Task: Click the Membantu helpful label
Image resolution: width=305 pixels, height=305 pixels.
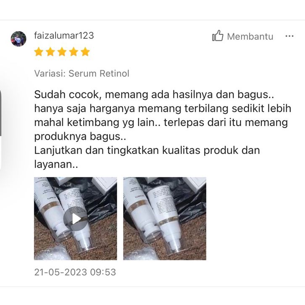Action: pyautogui.click(x=250, y=37)
